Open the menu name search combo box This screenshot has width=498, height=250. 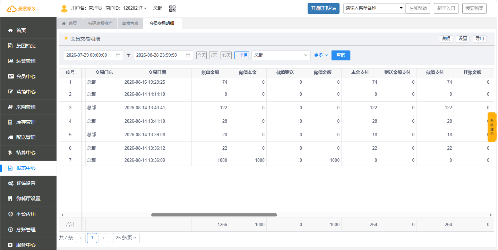click(375, 8)
